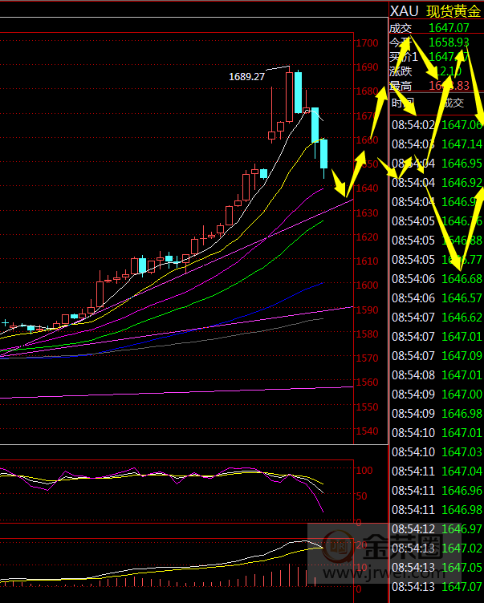
Task: Select the tick priced 1646.57
Action: 436,297
